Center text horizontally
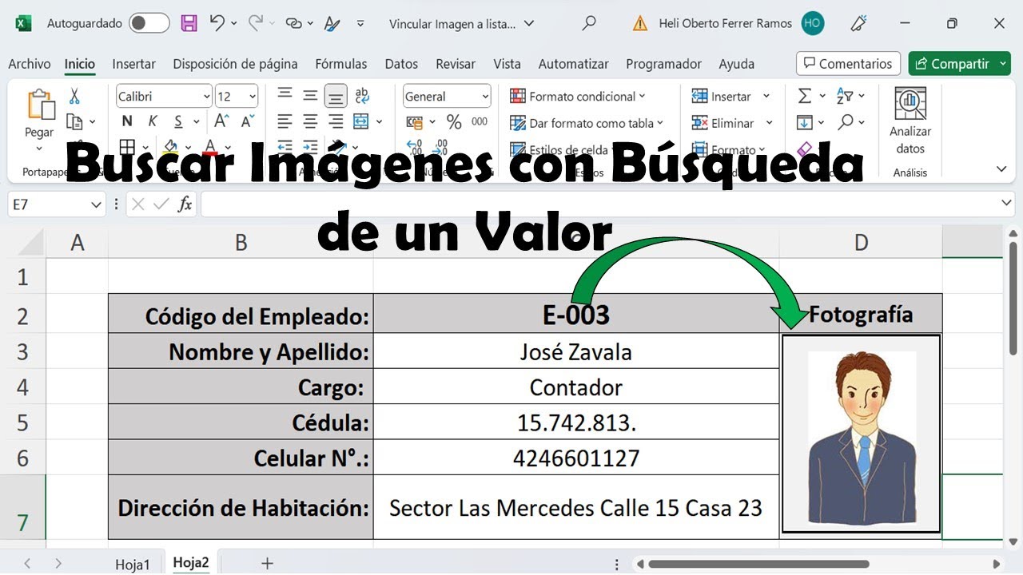 (x=310, y=121)
